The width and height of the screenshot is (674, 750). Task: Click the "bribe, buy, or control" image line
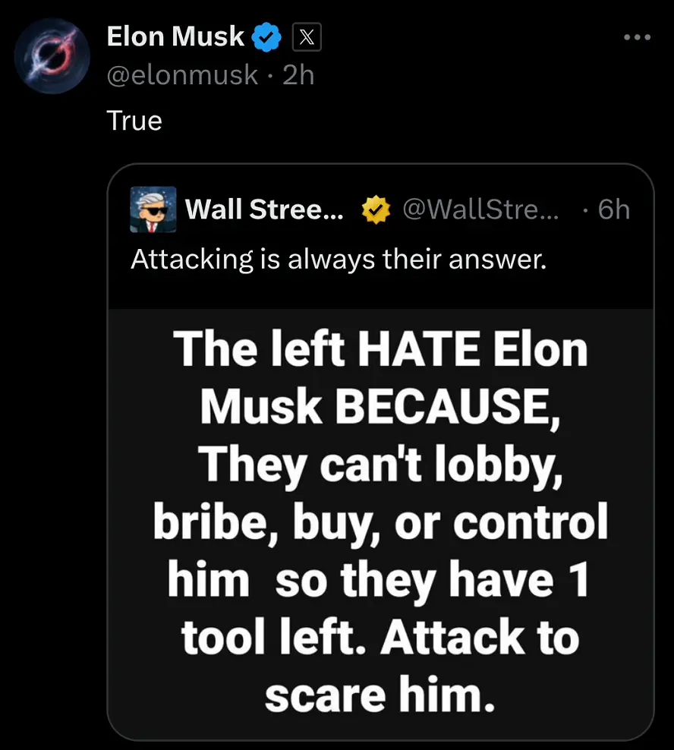[x=380, y=522]
